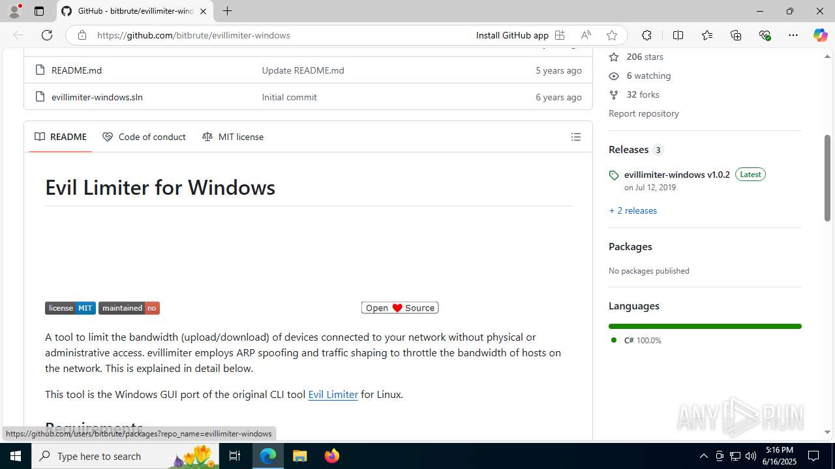The width and height of the screenshot is (835, 469).
Task: Open the Favorites list icon
Action: 707,35
